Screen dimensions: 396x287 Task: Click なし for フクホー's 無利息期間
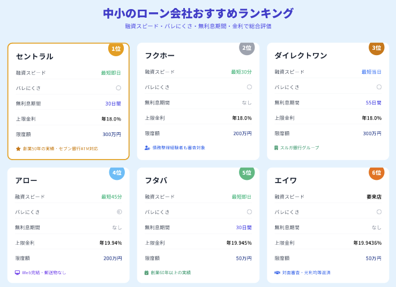(246, 103)
